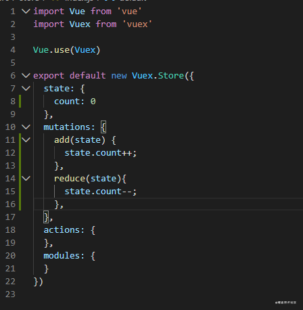Image resolution: width=303 pixels, height=310 pixels.
Task: Click state.count-- on line 15
Action: tap(98, 192)
